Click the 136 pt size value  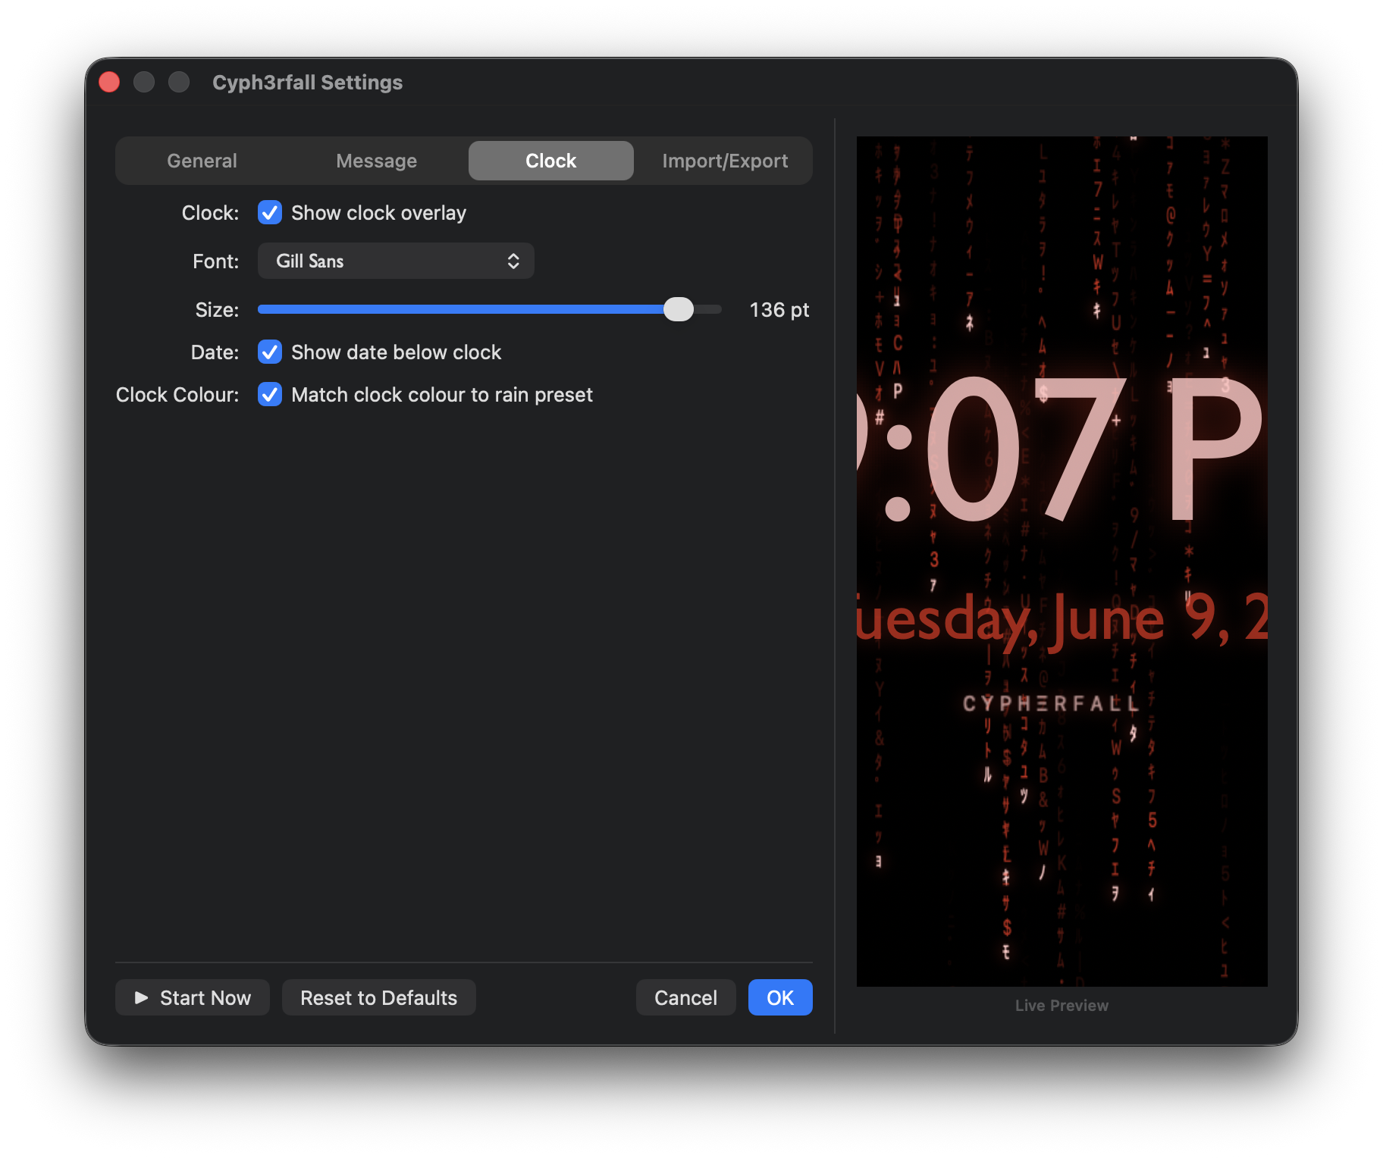779,310
